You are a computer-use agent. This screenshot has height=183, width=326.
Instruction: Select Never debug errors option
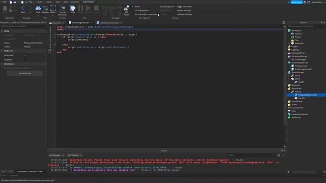(137, 7)
